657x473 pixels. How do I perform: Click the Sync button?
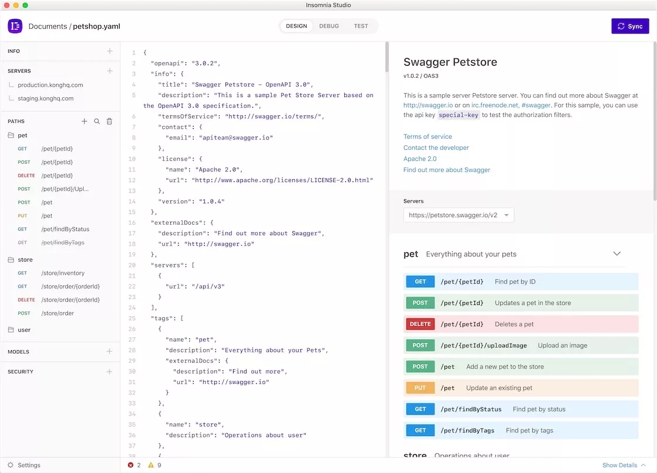630,26
